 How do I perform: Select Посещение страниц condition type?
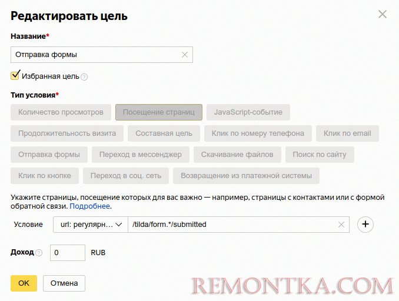[x=159, y=112]
